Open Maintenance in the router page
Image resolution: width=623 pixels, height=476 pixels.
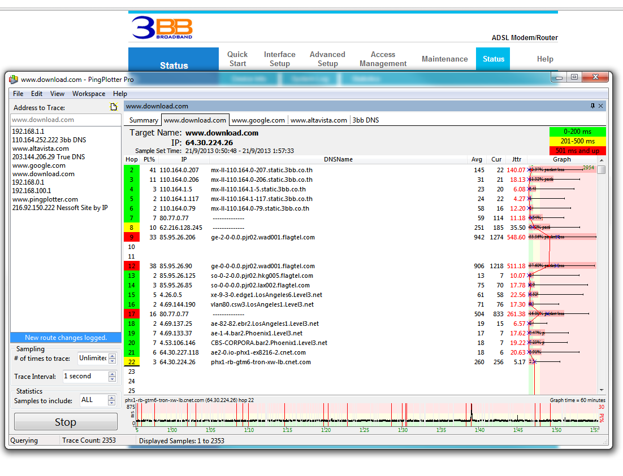click(x=444, y=59)
